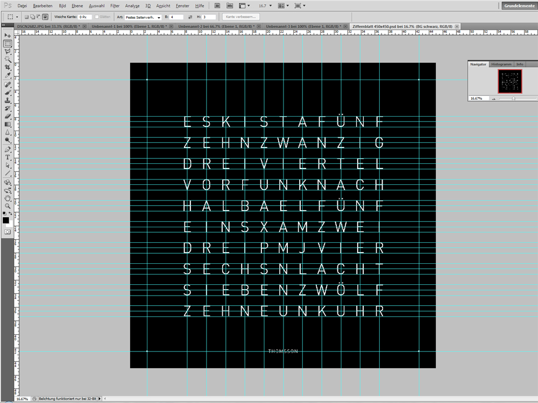Select the Move tool
Image resolution: width=538 pixels, height=403 pixels.
point(8,35)
